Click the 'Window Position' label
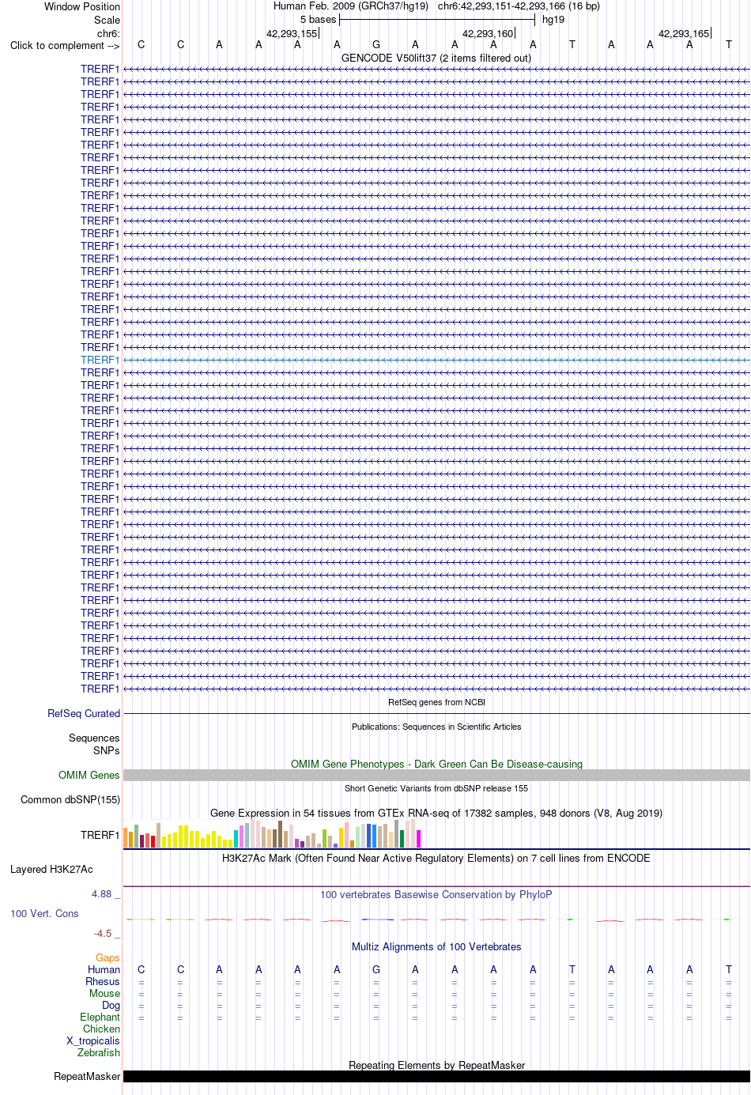Image resolution: width=751 pixels, height=1095 pixels. click(x=82, y=6)
